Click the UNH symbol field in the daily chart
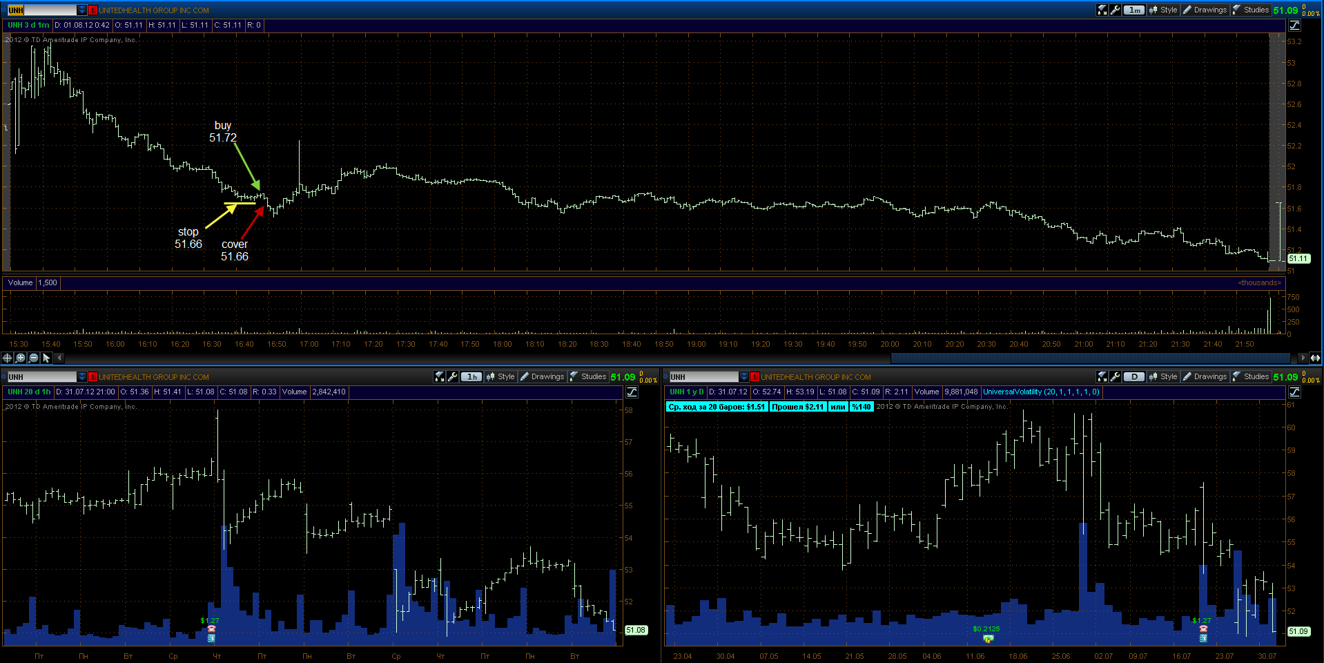 pyautogui.click(x=704, y=376)
